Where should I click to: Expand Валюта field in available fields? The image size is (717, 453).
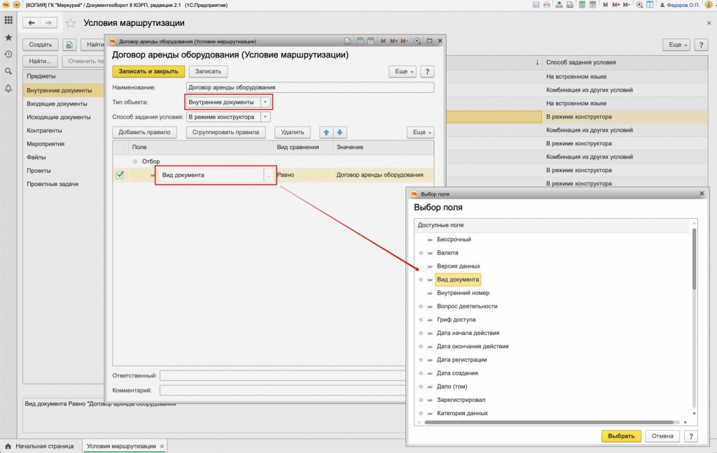coord(421,252)
